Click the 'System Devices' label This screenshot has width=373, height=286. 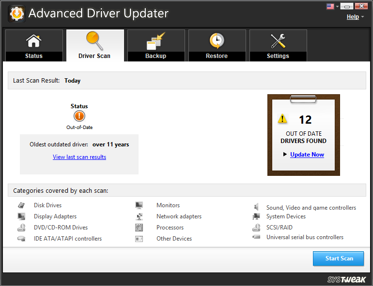point(286,216)
